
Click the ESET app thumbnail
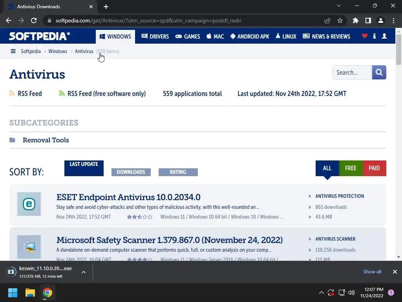[x=29, y=204]
